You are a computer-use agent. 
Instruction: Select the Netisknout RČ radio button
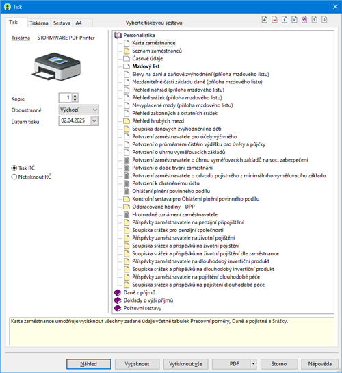[x=14, y=177]
